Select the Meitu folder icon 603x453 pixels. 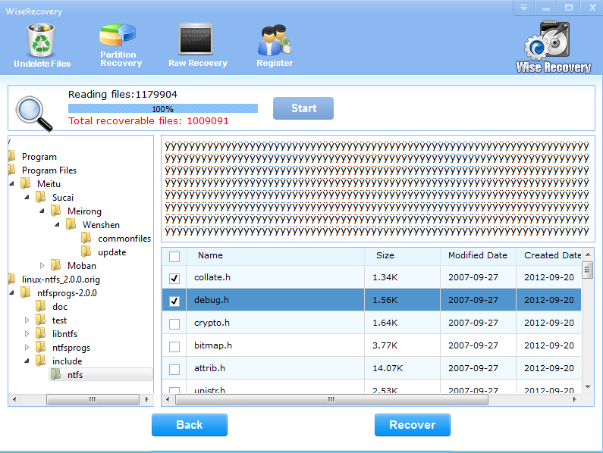(x=26, y=183)
